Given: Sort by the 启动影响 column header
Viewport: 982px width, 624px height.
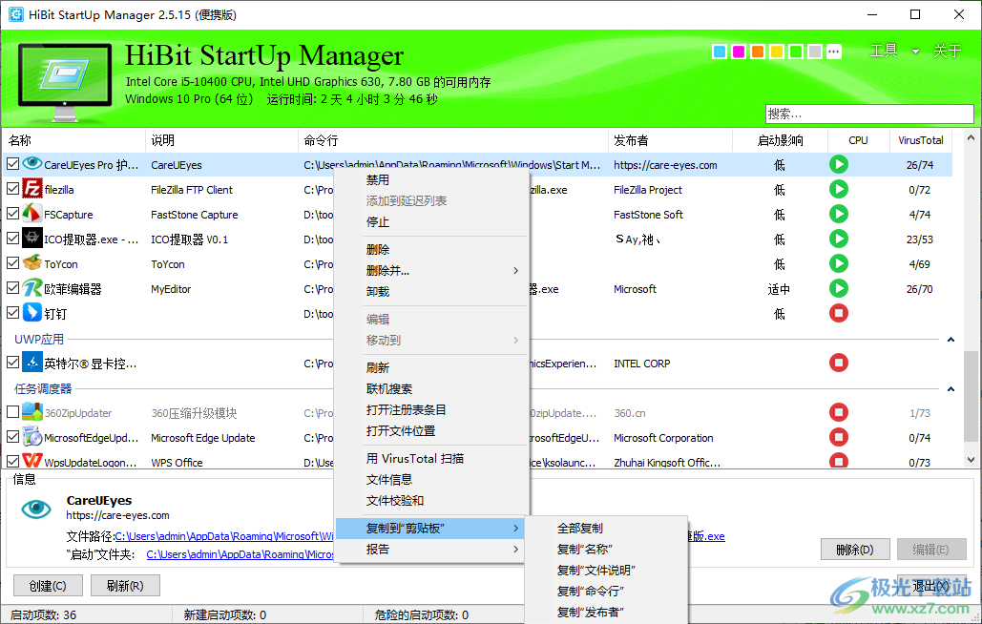Looking at the screenshot, I should pyautogui.click(x=780, y=140).
